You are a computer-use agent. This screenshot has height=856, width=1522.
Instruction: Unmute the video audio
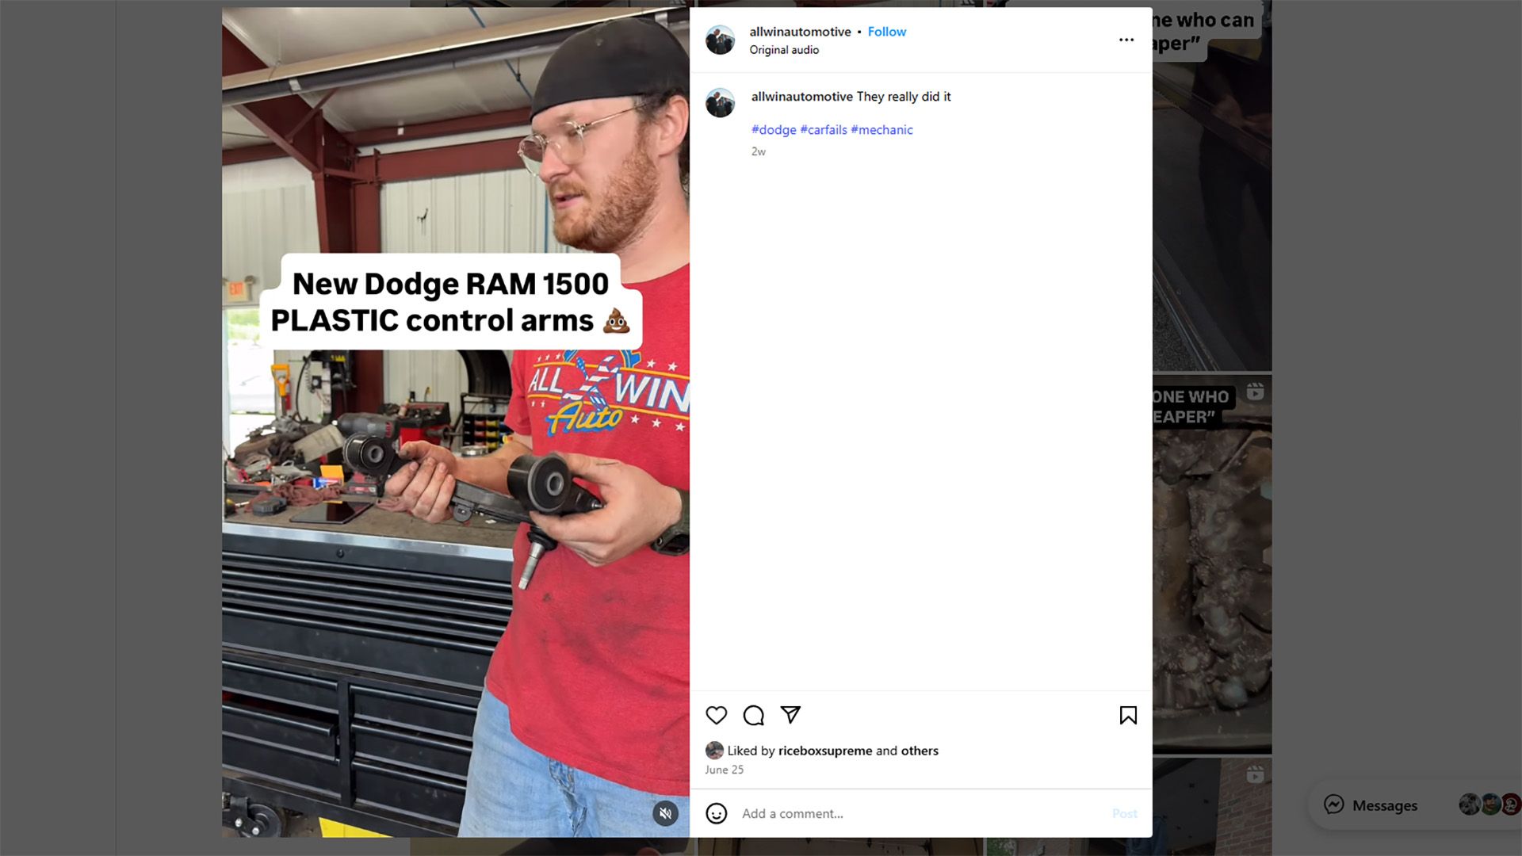click(666, 813)
